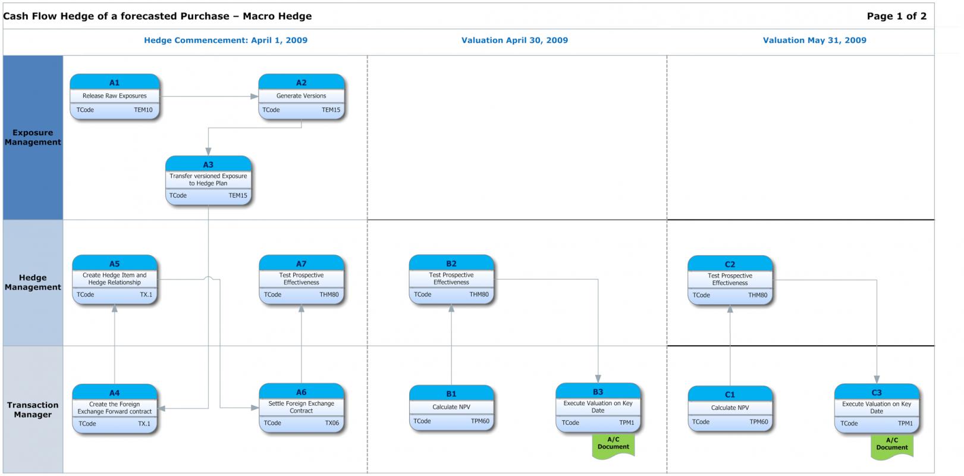Screen dimensions: 964x476
Task: Click the TEM15 code in box A3
Action: click(x=238, y=196)
